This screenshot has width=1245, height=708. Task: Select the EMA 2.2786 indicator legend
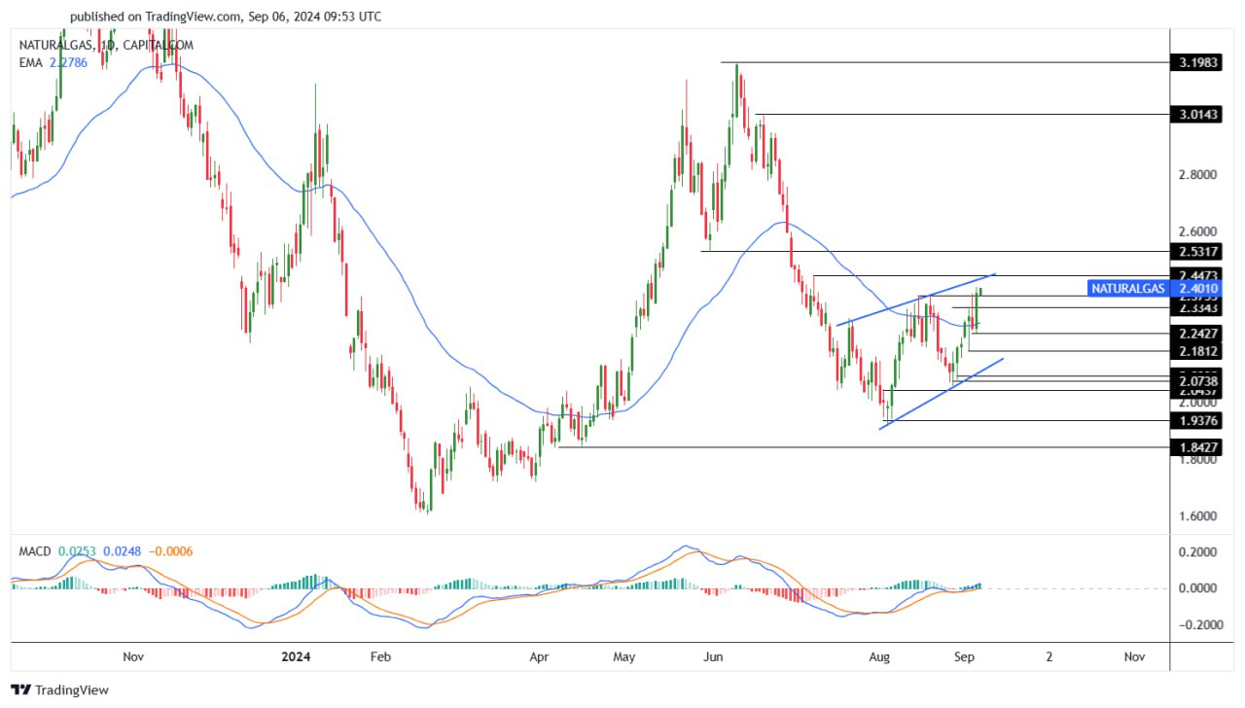53,62
